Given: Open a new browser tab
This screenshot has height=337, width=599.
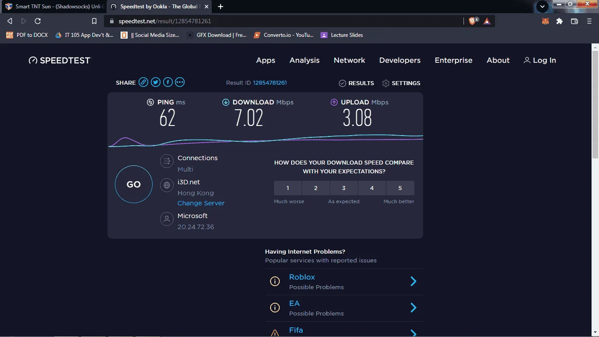Looking at the screenshot, I should (x=221, y=7).
